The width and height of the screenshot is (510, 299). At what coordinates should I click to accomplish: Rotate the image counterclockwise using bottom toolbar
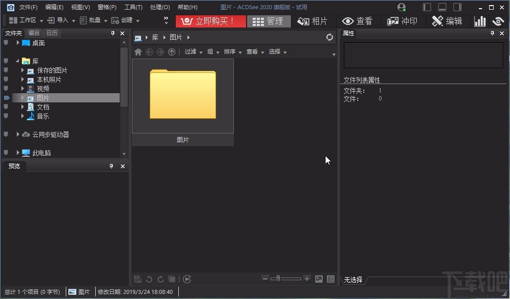pyautogui.click(x=149, y=279)
